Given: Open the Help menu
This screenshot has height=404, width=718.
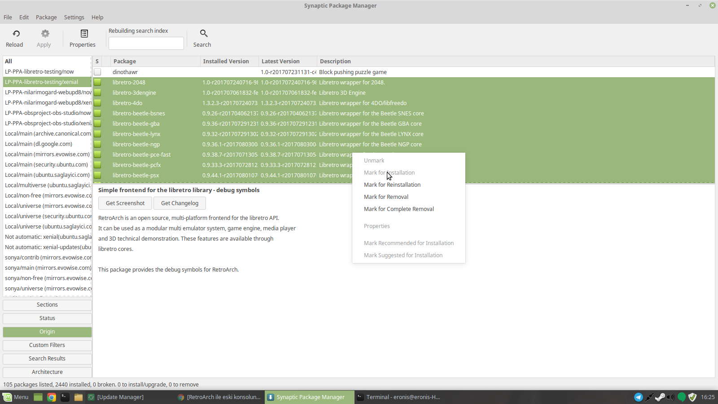Looking at the screenshot, I should pyautogui.click(x=97, y=17).
